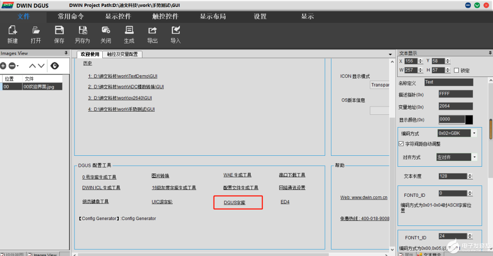Click the add image plus icon
Viewport: 493px width, 256px height.
(x=3, y=66)
